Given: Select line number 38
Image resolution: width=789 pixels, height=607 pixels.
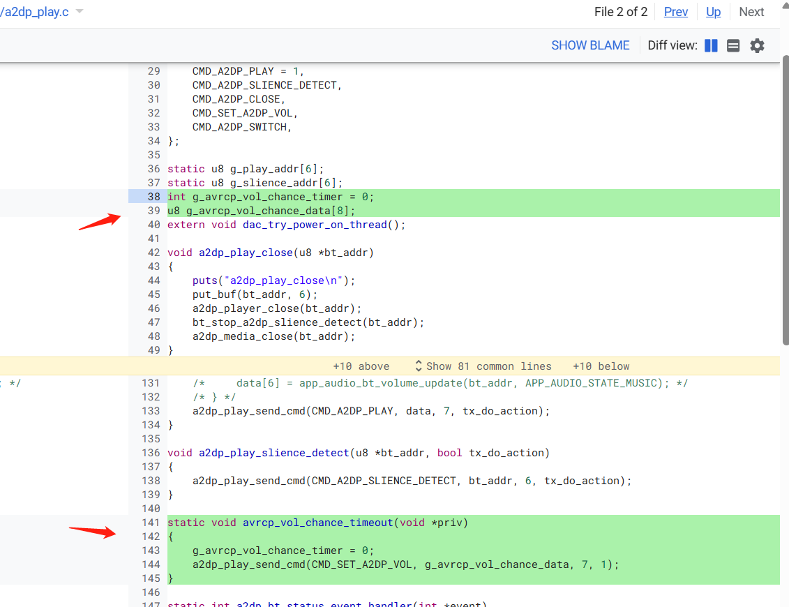Looking at the screenshot, I should (x=154, y=197).
